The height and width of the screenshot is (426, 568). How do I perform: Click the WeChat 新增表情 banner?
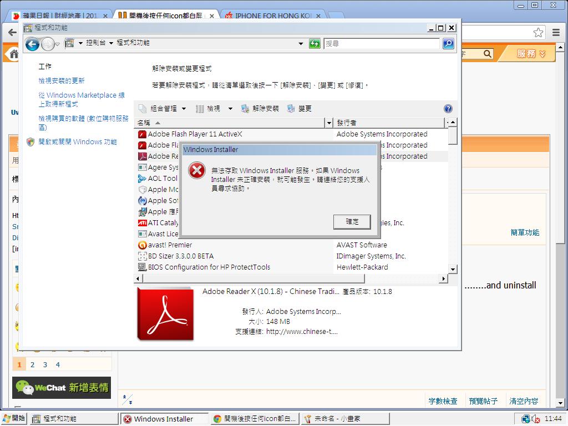point(62,388)
